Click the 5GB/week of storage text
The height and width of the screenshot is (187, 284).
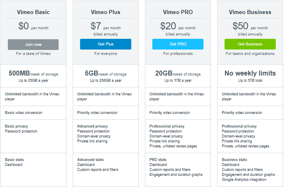[x=106, y=73]
